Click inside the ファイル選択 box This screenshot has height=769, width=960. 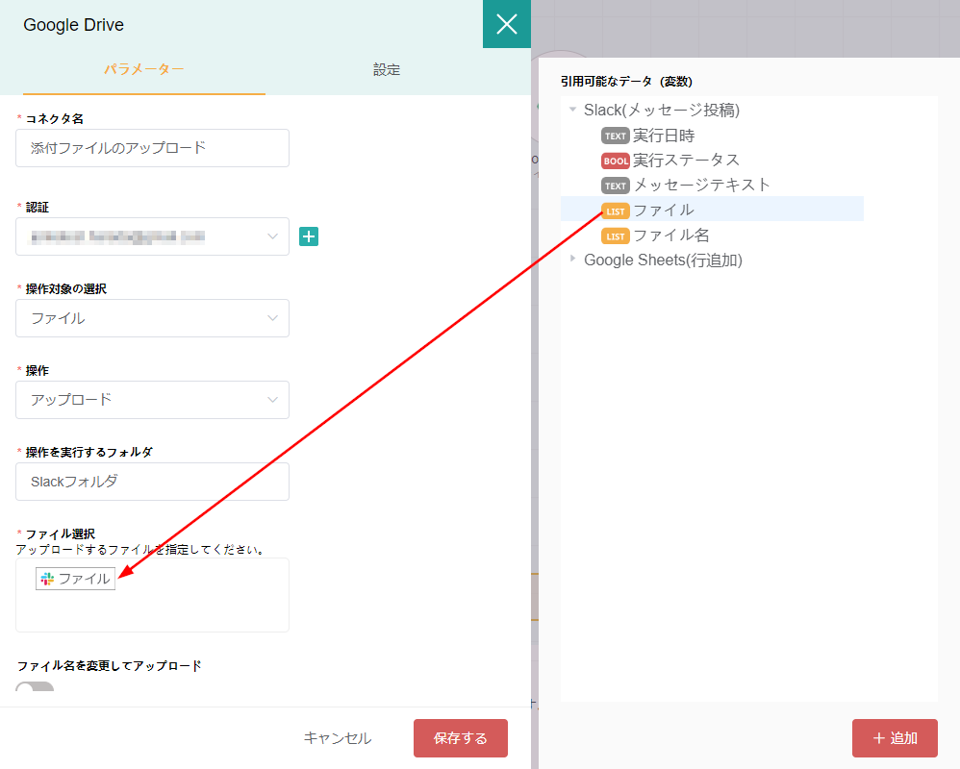tap(152, 595)
